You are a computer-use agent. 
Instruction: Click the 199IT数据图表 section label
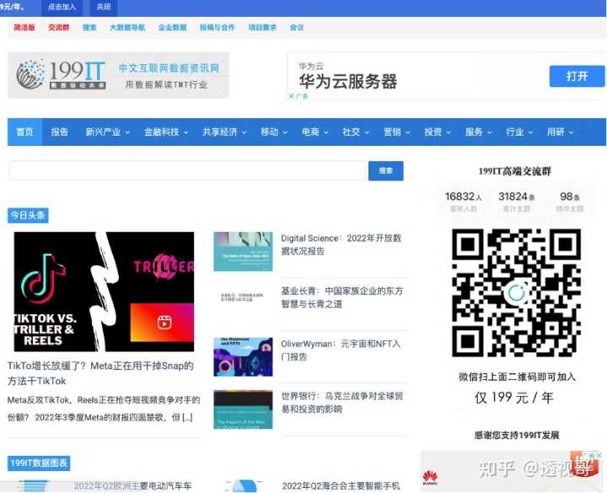(39, 463)
